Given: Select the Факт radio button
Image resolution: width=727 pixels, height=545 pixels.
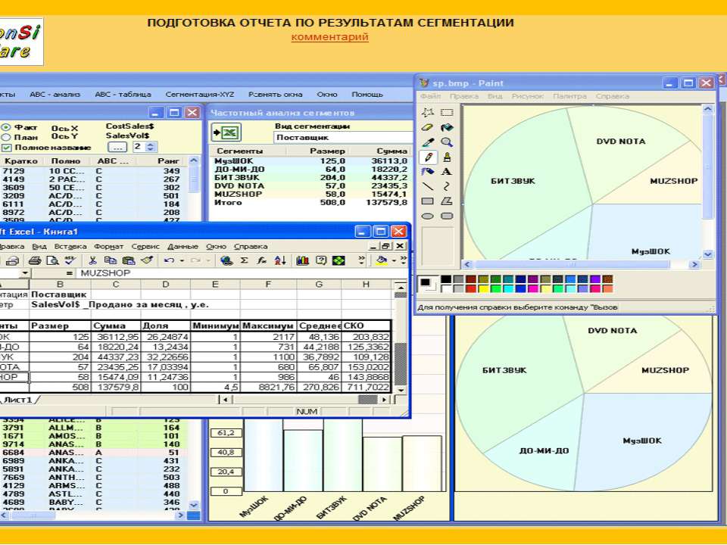Looking at the screenshot, I should coord(5,127).
